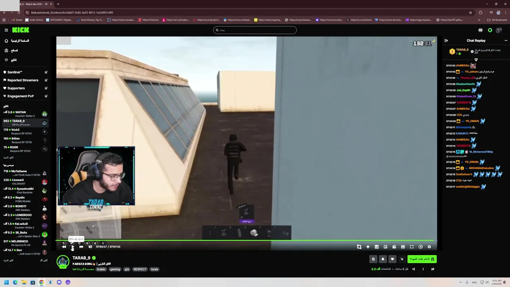Toggle channel notifications bell
This screenshot has height=287, width=510.
pyautogui.click(x=383, y=259)
